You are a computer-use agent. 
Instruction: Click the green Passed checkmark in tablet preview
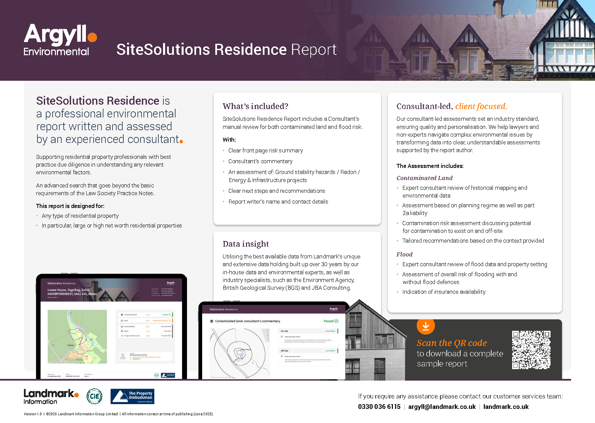pyautogui.click(x=336, y=321)
